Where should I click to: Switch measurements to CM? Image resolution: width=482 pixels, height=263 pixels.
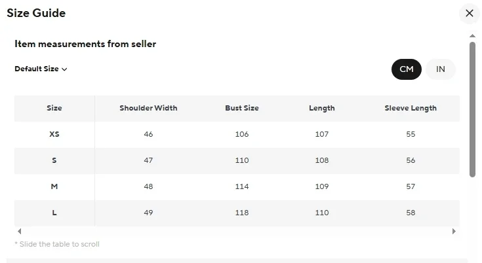407,69
